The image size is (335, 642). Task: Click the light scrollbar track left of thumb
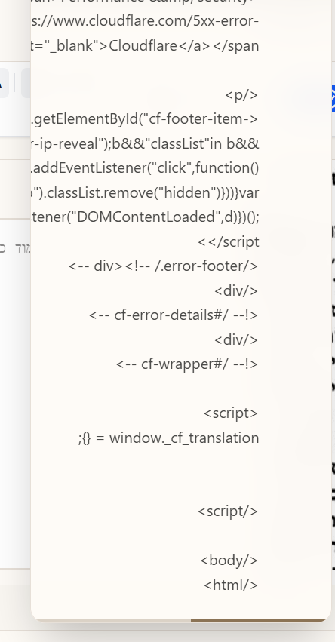pos(112,620)
